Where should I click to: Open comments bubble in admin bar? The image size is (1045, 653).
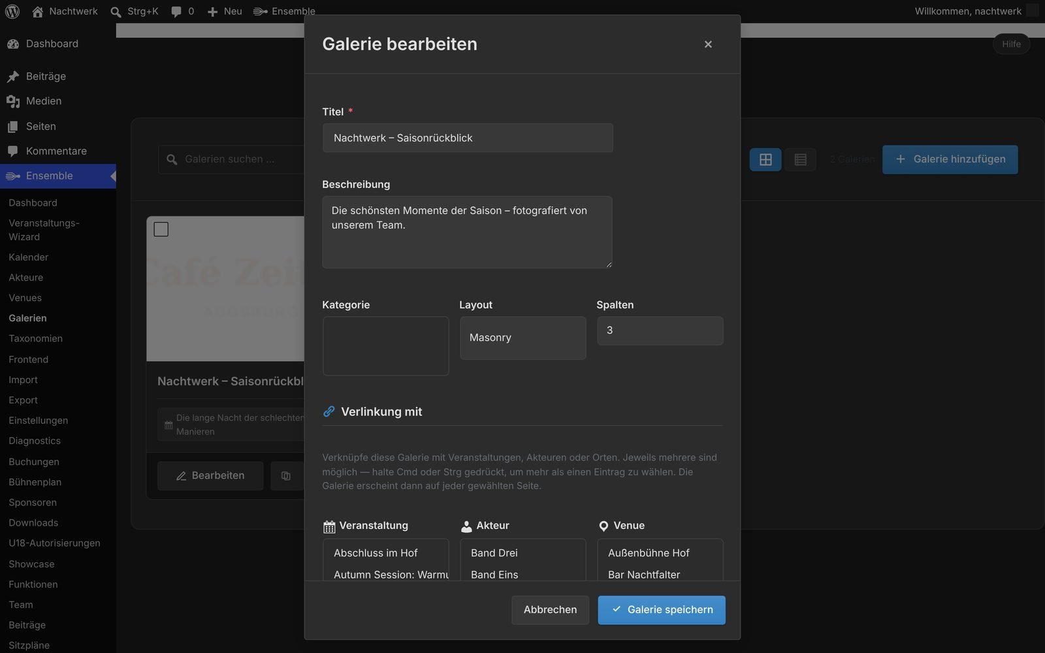coord(182,11)
